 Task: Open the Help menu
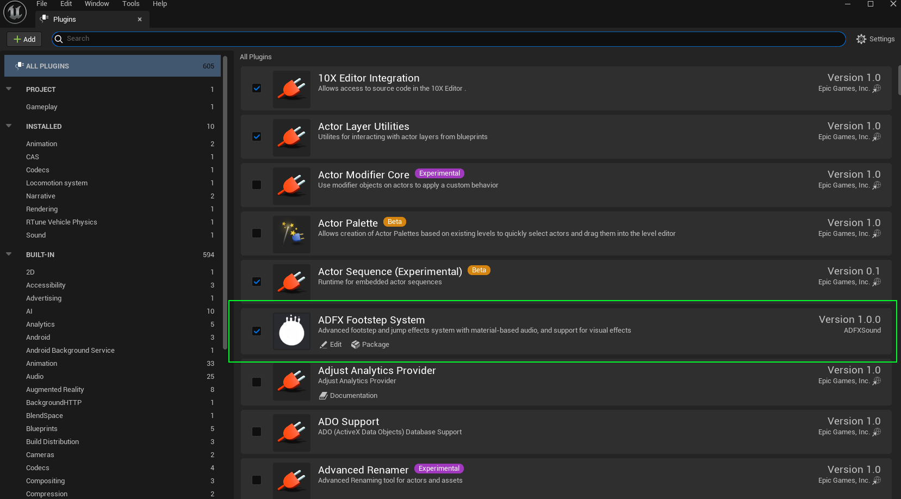[160, 4]
